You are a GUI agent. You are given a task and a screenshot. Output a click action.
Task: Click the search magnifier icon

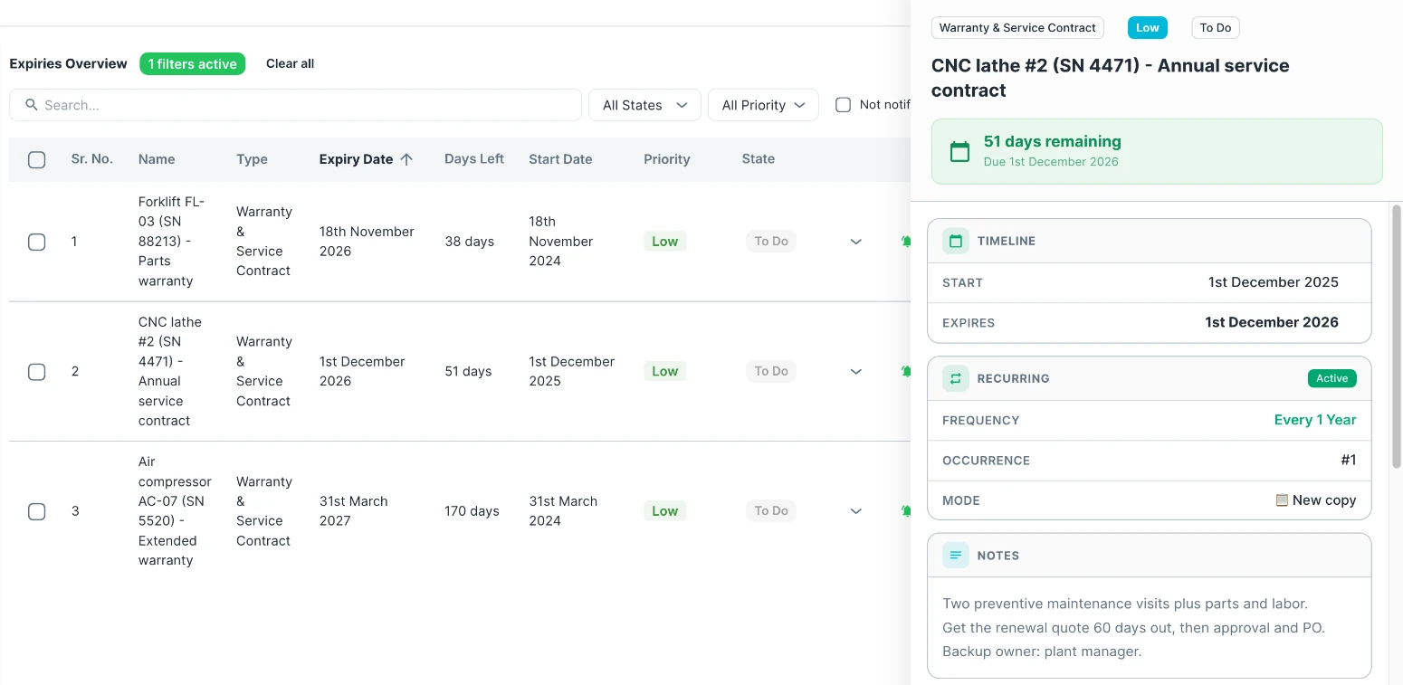point(32,105)
